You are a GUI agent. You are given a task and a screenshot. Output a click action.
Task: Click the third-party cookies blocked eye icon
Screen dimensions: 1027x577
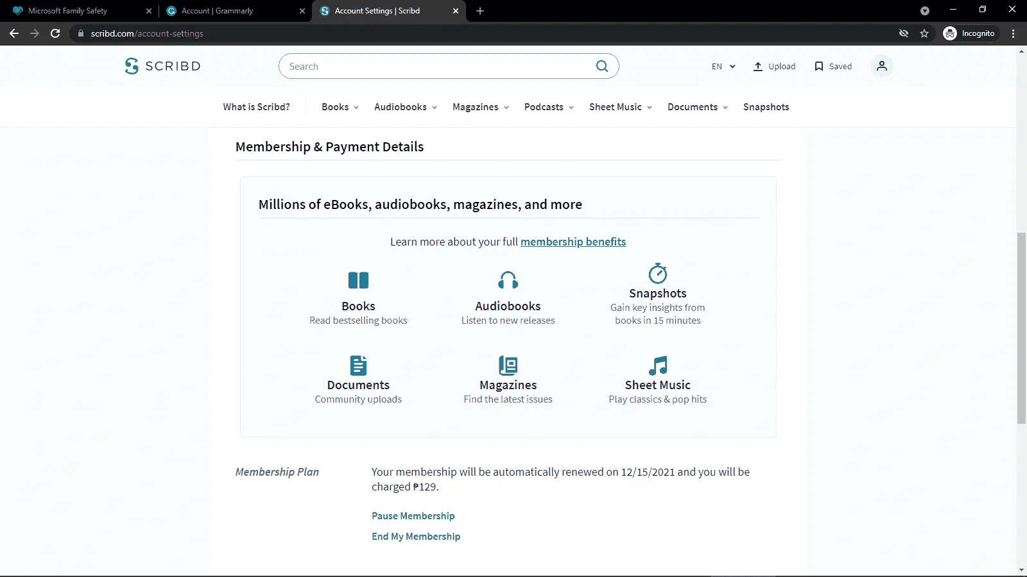904,33
